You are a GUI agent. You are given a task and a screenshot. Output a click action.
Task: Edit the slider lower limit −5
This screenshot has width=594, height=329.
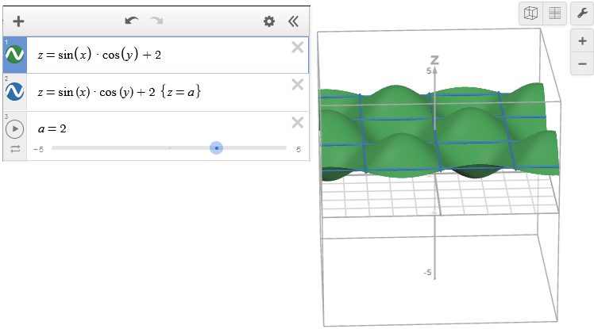point(38,149)
